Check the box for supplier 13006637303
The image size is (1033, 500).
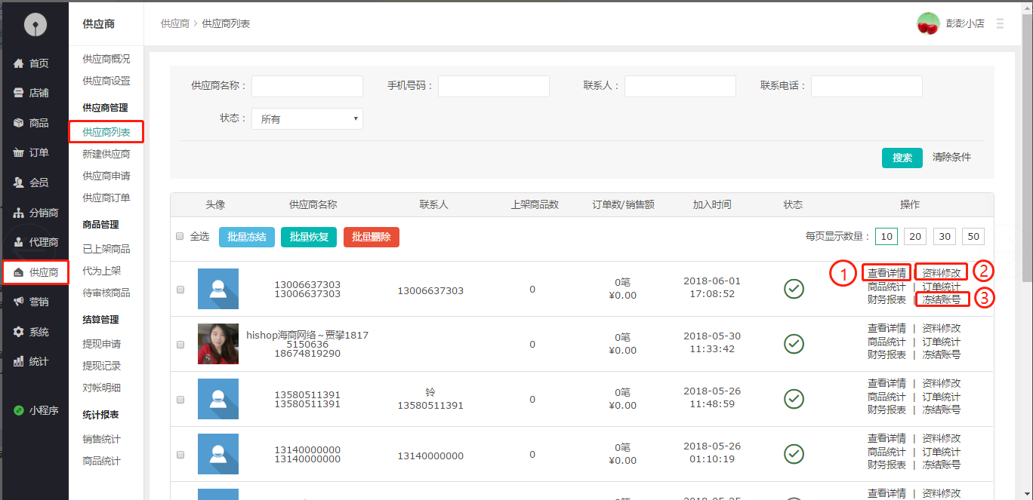coord(180,289)
